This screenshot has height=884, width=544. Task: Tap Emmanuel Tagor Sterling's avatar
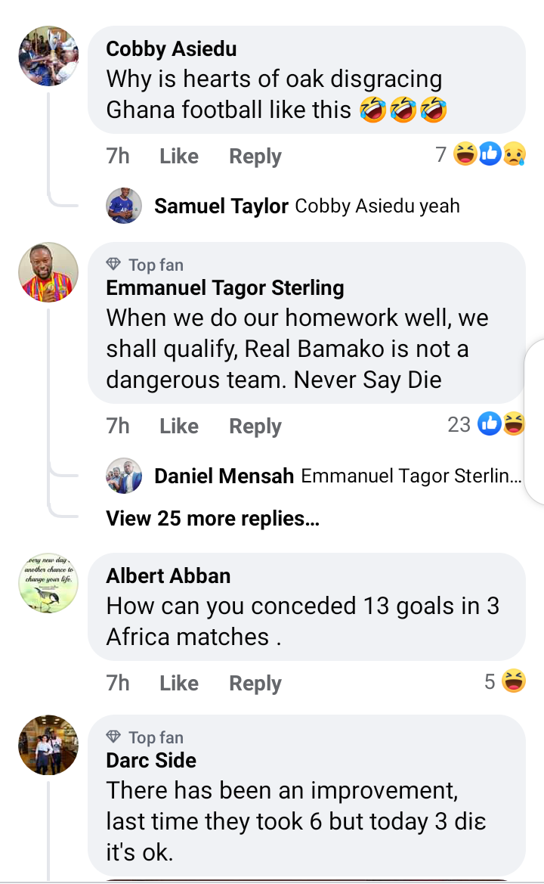point(48,272)
